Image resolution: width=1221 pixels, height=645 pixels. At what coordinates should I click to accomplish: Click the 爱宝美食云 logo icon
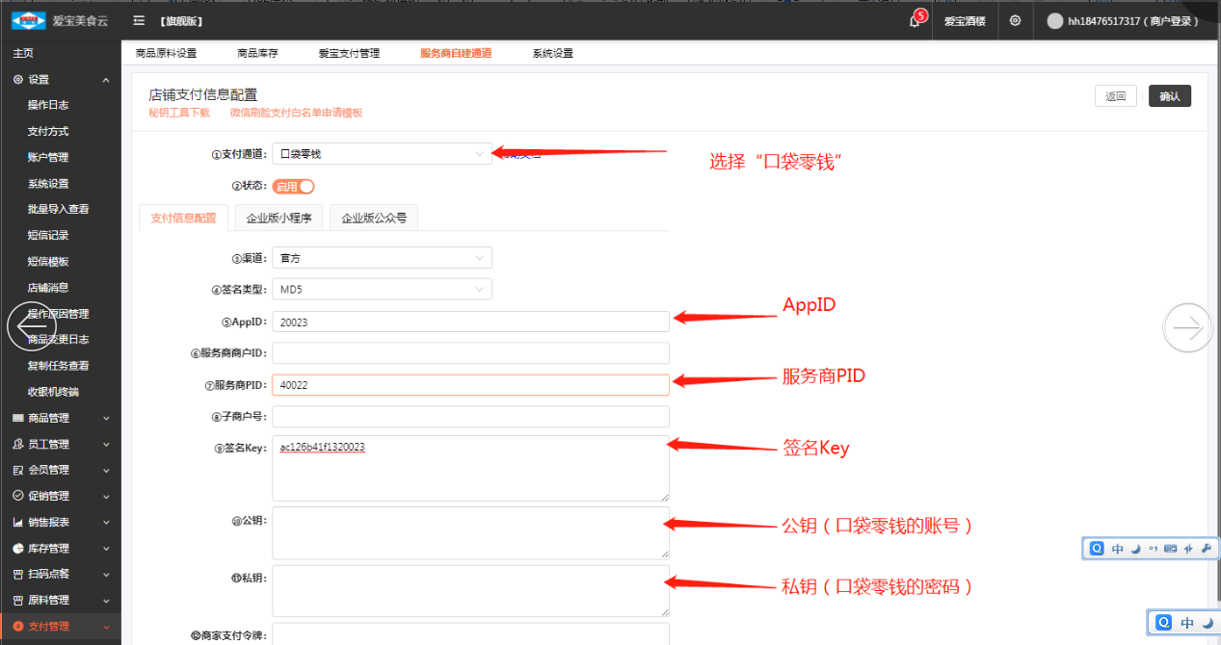tap(28, 20)
